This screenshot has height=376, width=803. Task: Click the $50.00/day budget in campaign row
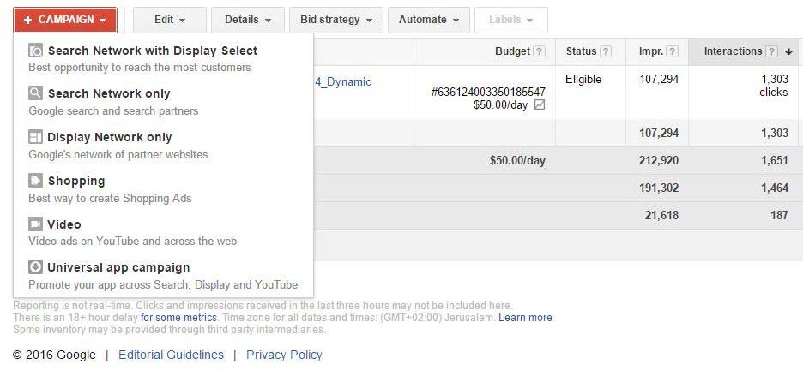pyautogui.click(x=500, y=105)
